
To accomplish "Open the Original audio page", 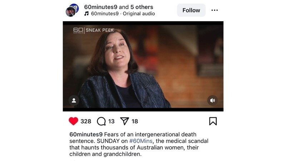I will (139, 14).
